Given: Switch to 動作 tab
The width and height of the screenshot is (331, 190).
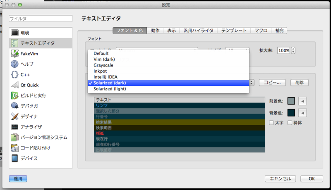Looking at the screenshot, I should pos(155,31).
